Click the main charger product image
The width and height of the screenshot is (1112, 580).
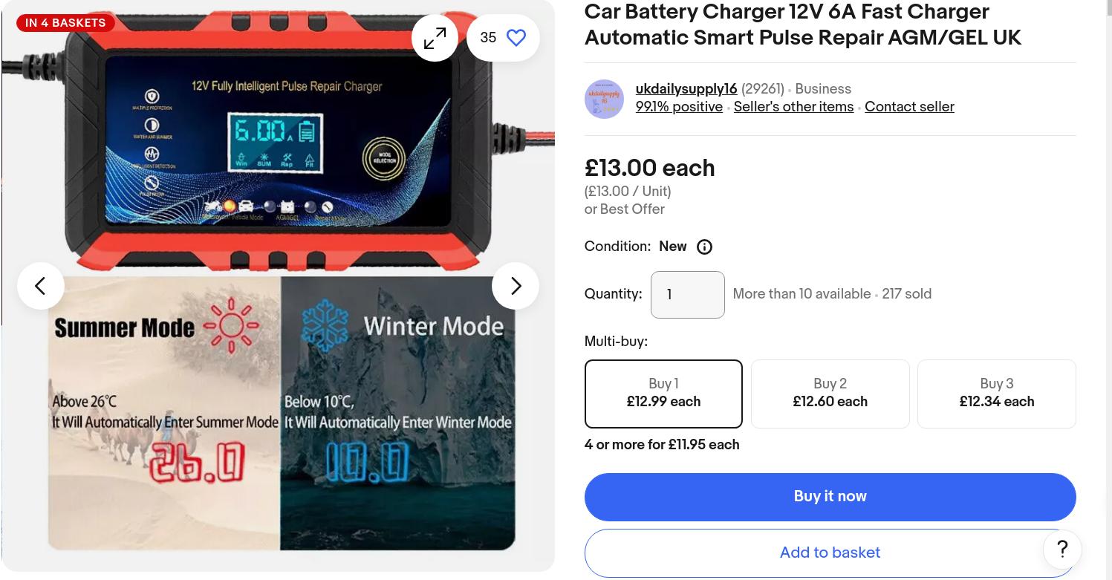278,286
